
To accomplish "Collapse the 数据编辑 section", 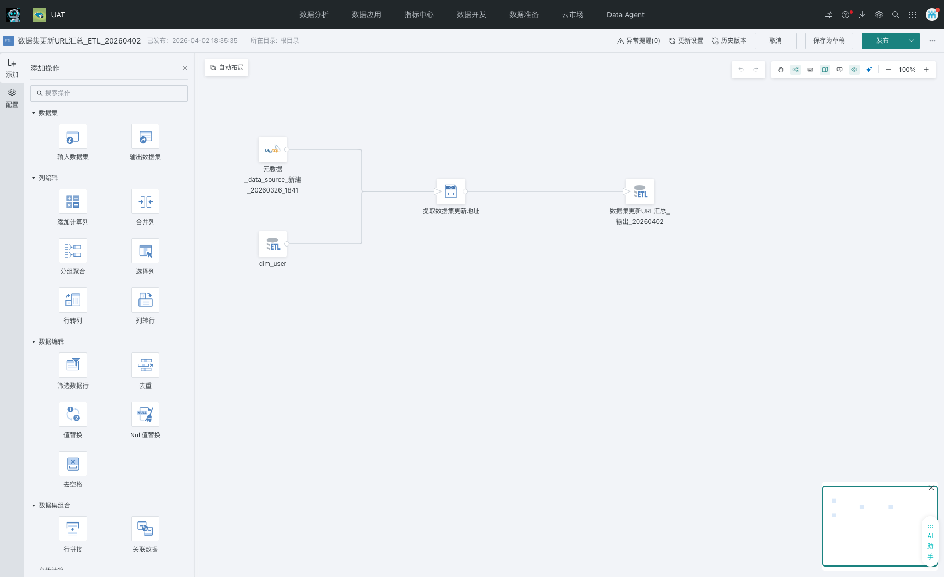I will (x=34, y=342).
